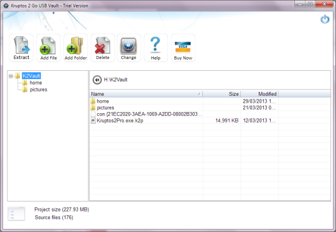
Task: Click the Extract toolbar icon
Action: click(21, 47)
